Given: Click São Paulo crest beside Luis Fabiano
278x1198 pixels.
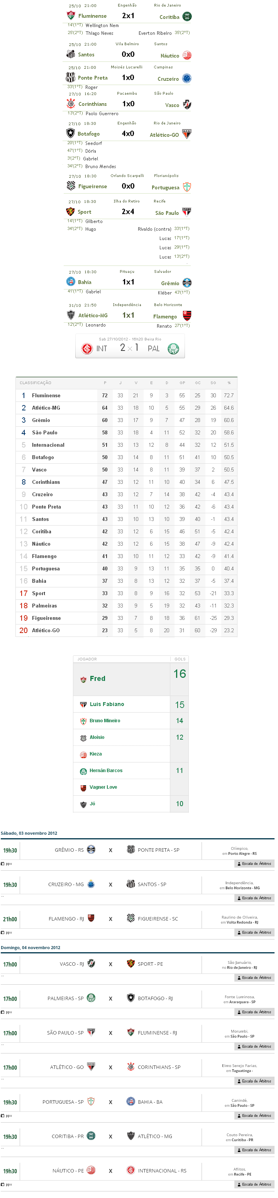Looking at the screenshot, I should (x=83, y=705).
